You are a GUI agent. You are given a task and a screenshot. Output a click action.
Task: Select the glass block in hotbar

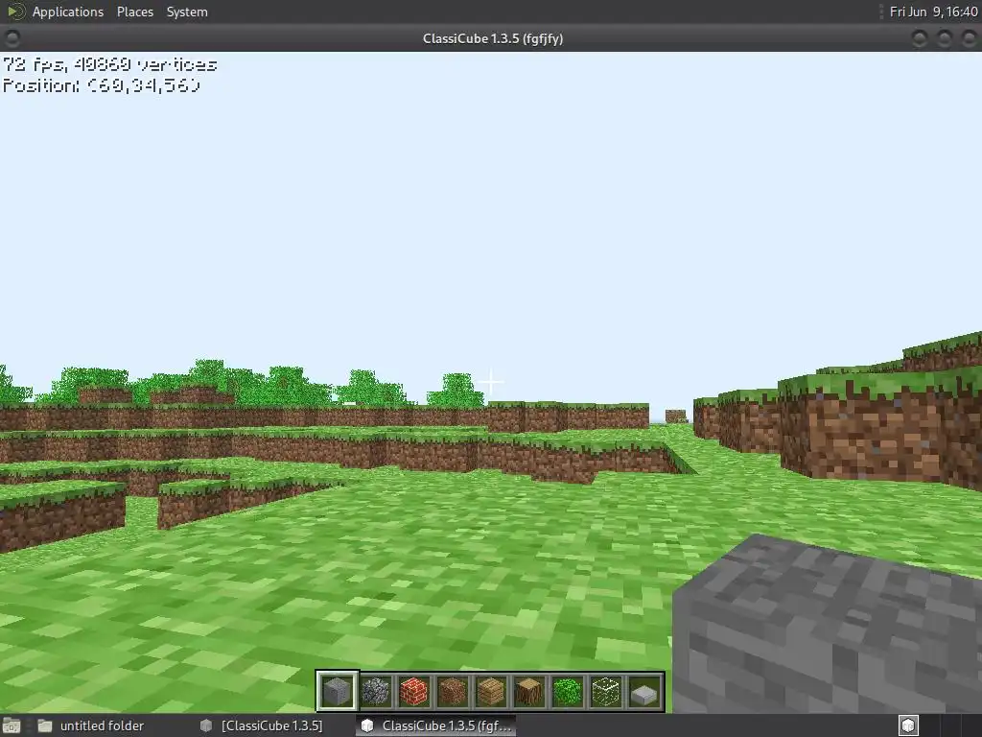[606, 691]
